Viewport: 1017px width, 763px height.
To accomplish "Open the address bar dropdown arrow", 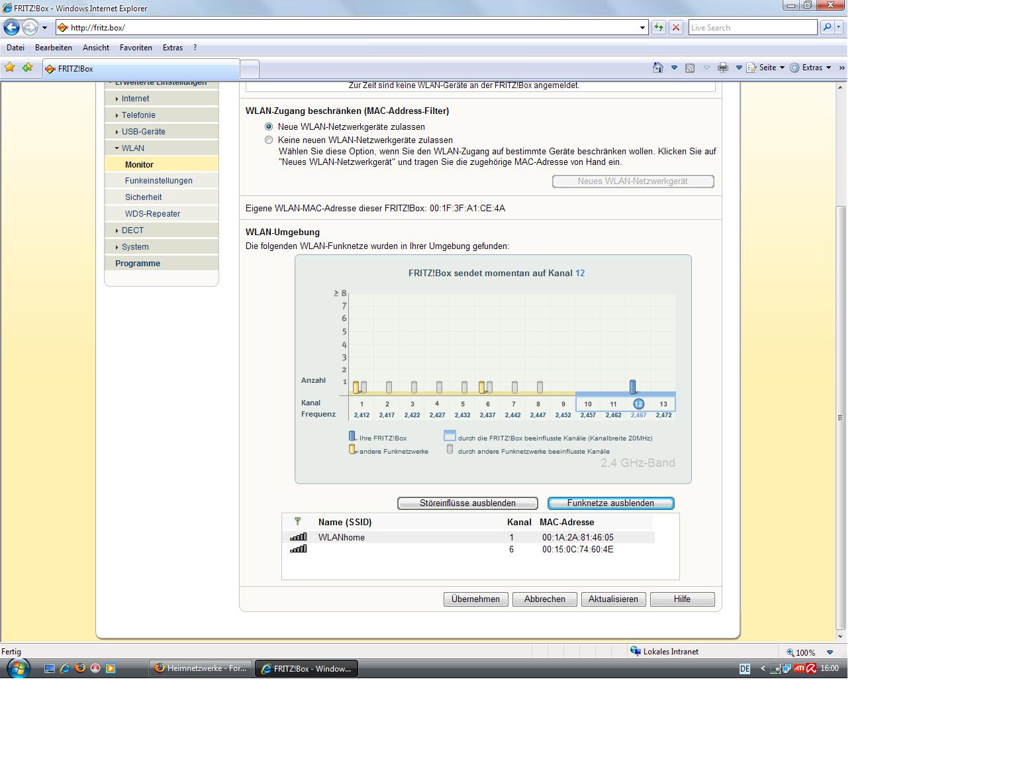I will tap(642, 28).
